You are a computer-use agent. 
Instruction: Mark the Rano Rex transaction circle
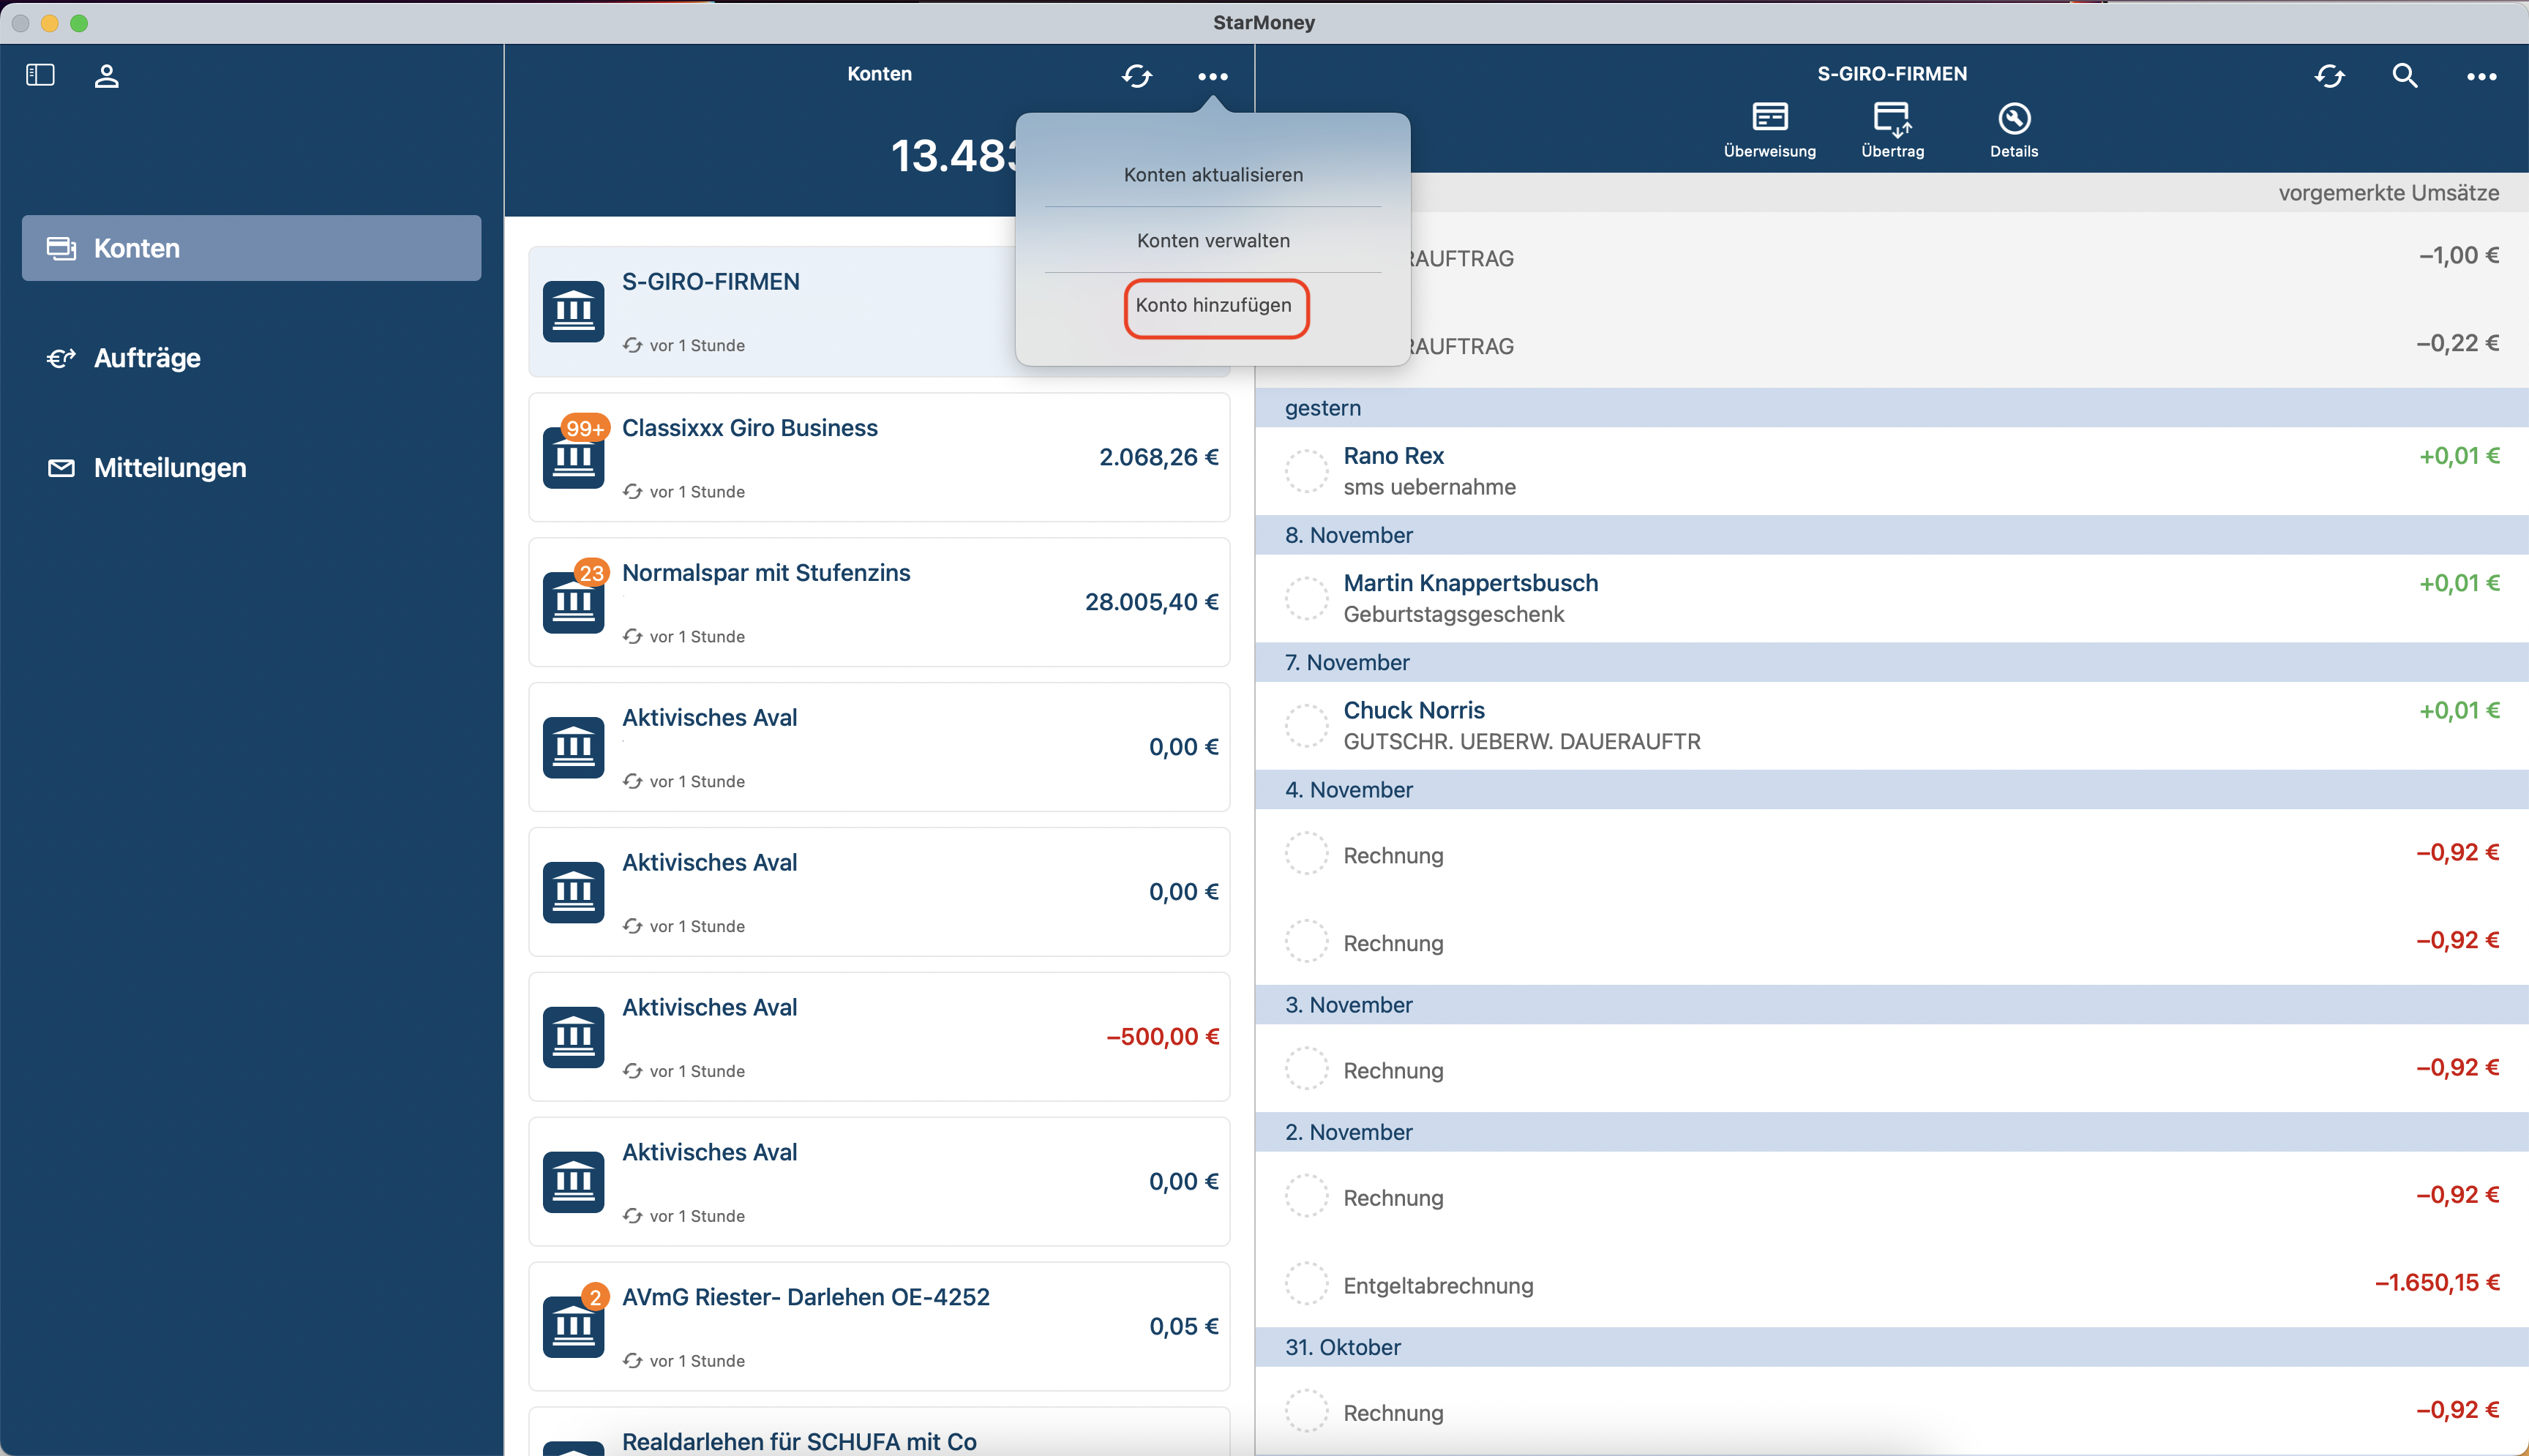point(1306,471)
